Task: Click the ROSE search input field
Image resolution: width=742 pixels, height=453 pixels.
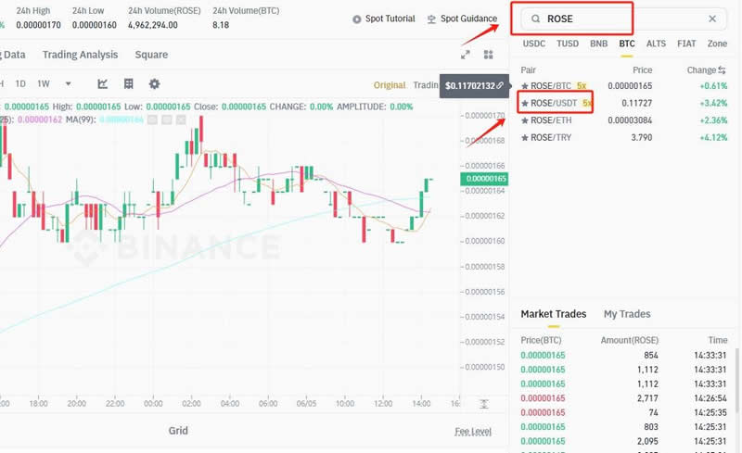Action: click(x=621, y=19)
